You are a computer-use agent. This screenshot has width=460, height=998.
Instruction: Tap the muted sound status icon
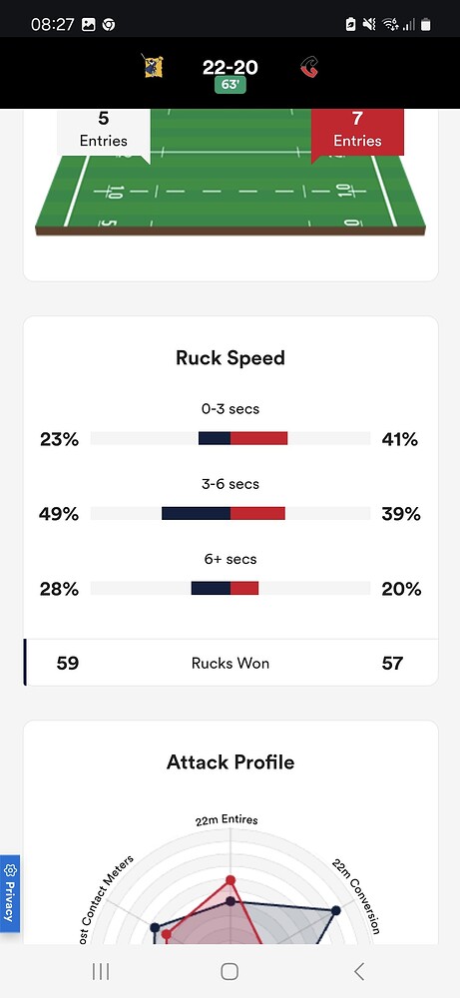click(x=369, y=24)
